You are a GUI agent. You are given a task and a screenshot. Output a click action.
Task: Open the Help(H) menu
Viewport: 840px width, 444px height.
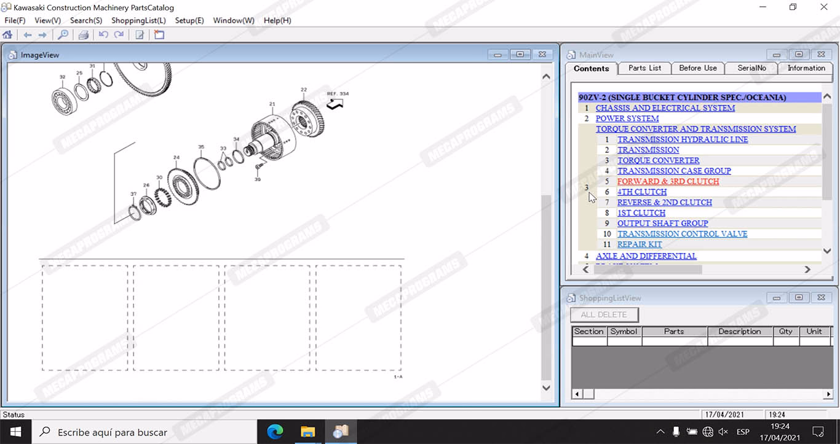(277, 20)
